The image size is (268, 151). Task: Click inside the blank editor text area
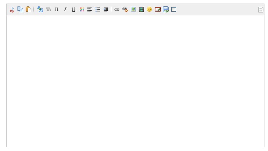click(x=135, y=81)
